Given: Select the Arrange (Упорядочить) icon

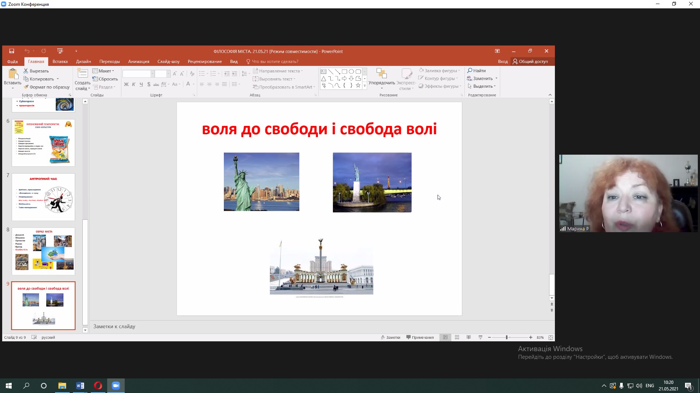Looking at the screenshot, I should [x=381, y=74].
